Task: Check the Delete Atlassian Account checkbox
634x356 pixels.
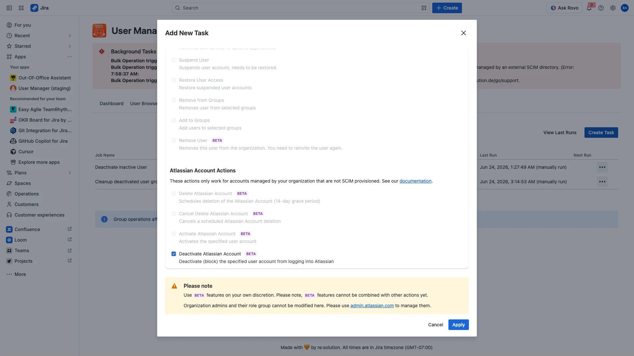Action: (174, 193)
